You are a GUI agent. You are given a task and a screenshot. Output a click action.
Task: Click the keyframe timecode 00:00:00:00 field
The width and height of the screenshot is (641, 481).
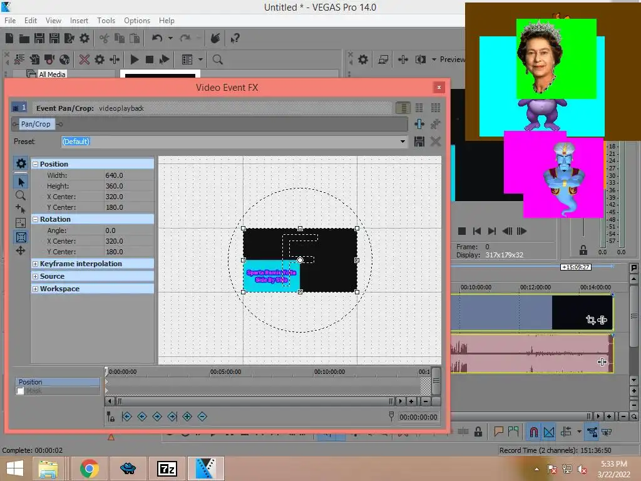click(x=418, y=416)
